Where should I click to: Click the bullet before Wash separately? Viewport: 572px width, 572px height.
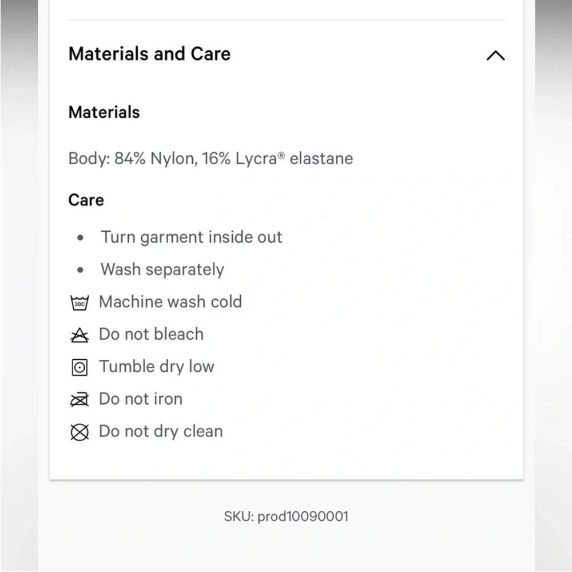tap(81, 270)
